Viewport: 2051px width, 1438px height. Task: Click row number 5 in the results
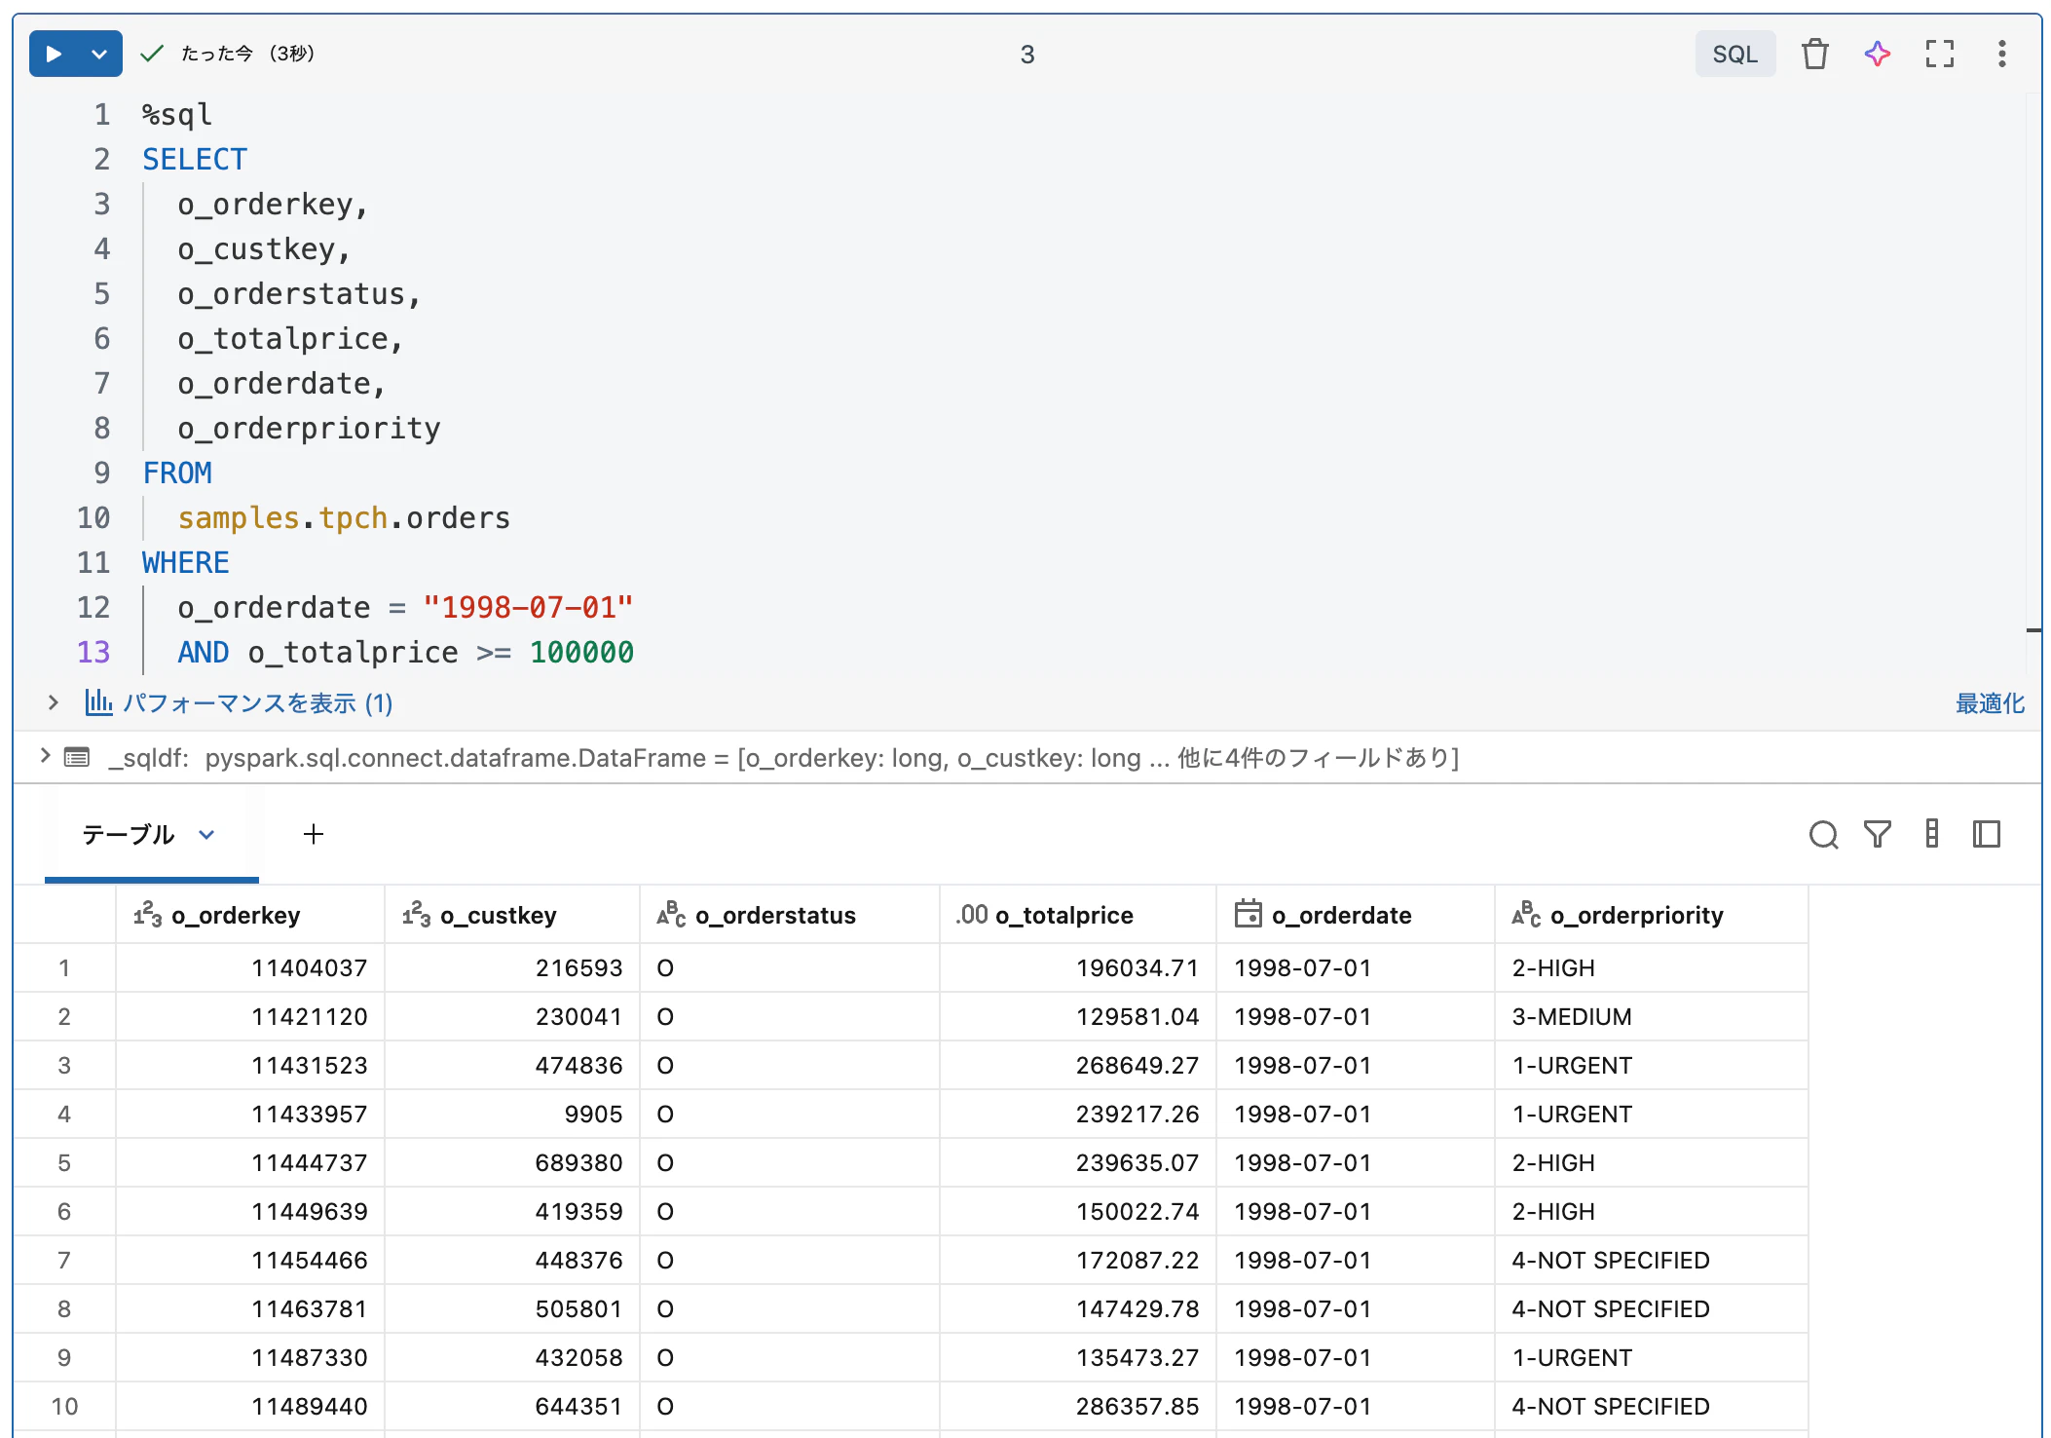(x=64, y=1162)
